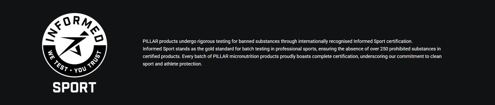This screenshot has height=105, width=495.
Task: Click the word 'clean' ending third line
Action: click(436, 56)
